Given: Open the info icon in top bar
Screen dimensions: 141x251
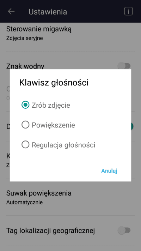Looking at the screenshot, I should (128, 11).
